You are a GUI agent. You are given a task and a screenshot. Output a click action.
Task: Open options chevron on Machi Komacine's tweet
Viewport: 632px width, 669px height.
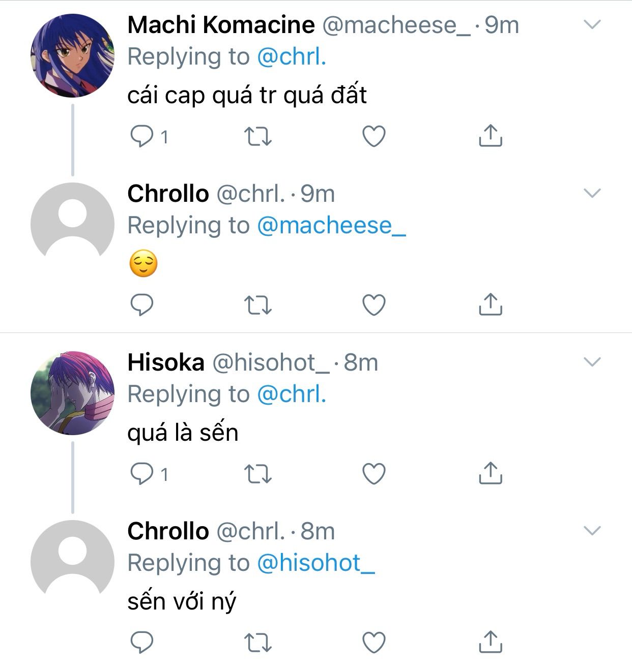tap(592, 24)
